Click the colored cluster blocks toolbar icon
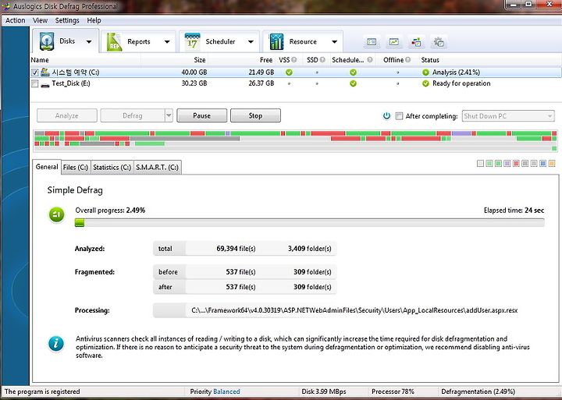The image size is (562, 400). (416, 42)
